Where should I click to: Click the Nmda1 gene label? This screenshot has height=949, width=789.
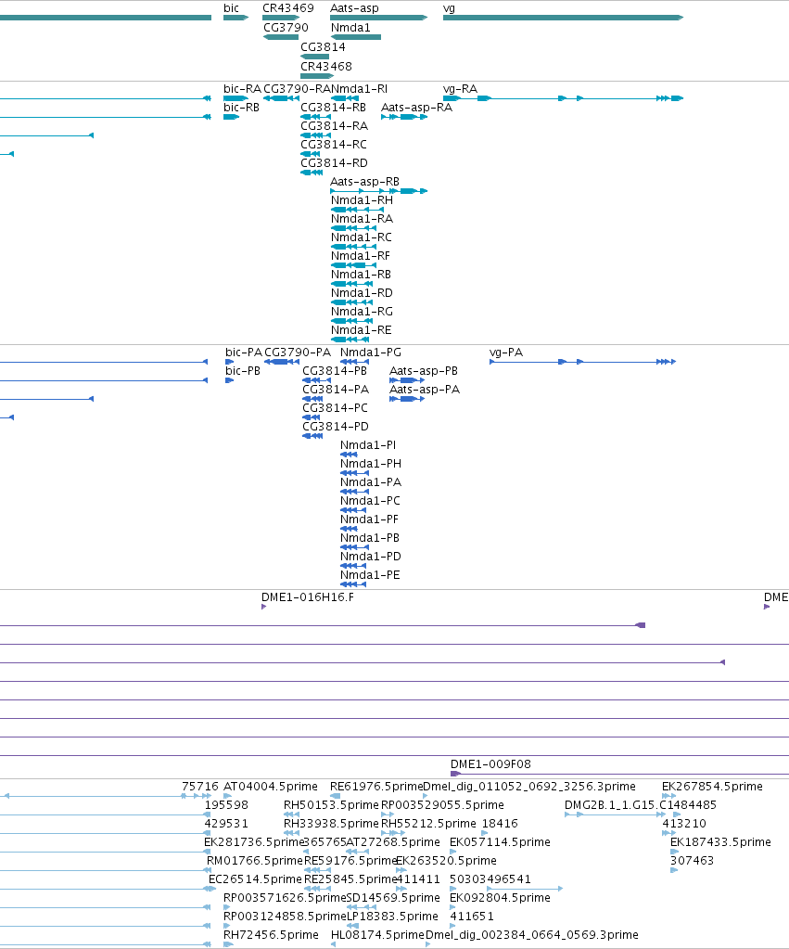pos(350,27)
